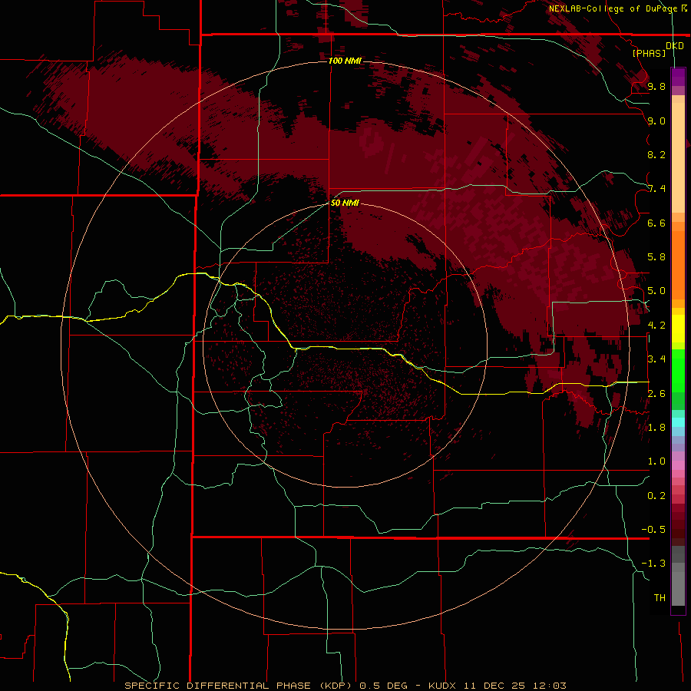This screenshot has width=691, height=691.
Task: Click the cyan segment of color bar
Action: (678, 422)
